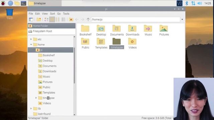Screen dimensions: 214x120
Task: Open the Tools menu
Action: pyautogui.click(x=66, y=14)
